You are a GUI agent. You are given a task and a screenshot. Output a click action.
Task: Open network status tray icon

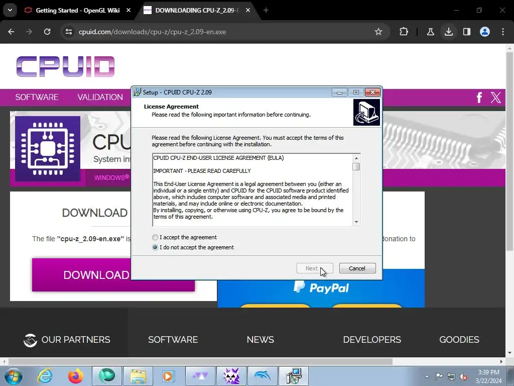tap(451, 376)
